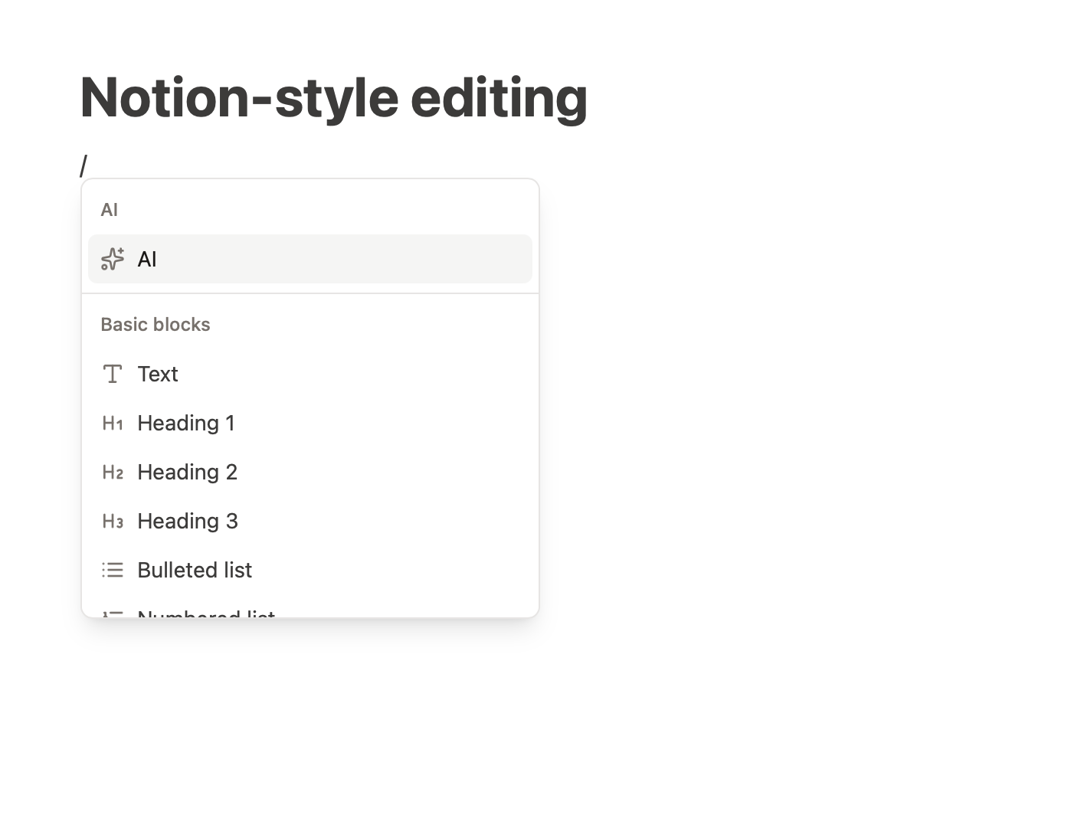Screen dimensions: 1071x818
Task: Select the H2 heading icon
Action: pyautogui.click(x=113, y=472)
